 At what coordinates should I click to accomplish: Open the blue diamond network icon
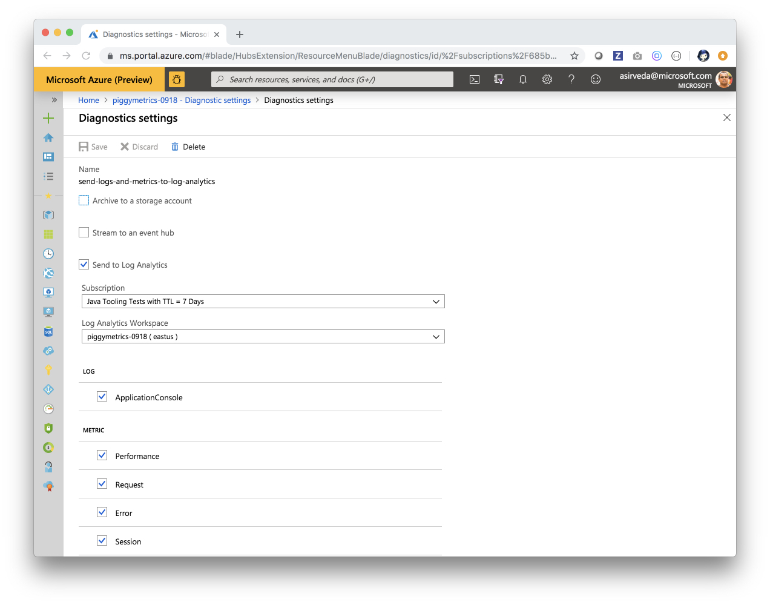tap(48, 389)
